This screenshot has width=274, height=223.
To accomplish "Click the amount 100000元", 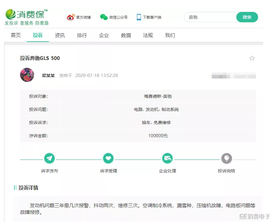I will 158,135.
